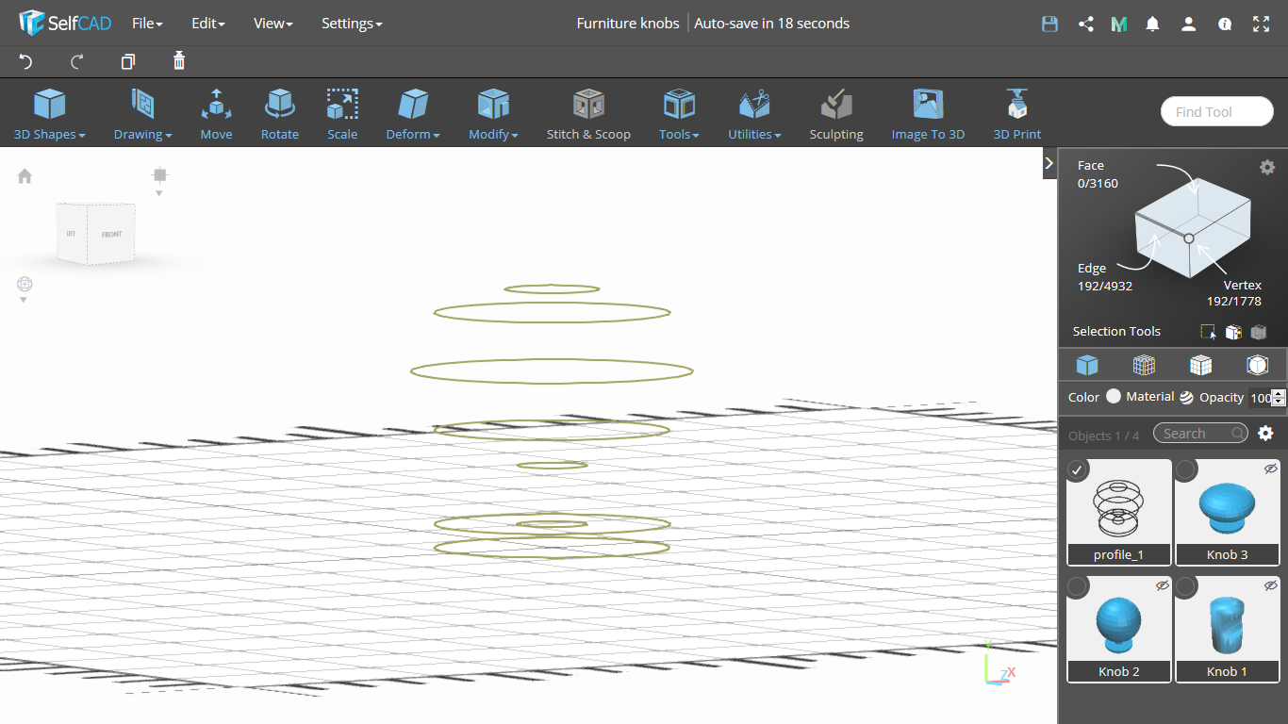Image resolution: width=1288 pixels, height=724 pixels.
Task: Delete the selected object with trash icon
Action: click(179, 61)
